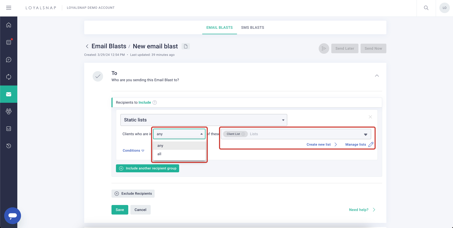Image resolution: width=453 pixels, height=228 pixels.
Task: Open the live chat bubble widget
Action: [13, 216]
